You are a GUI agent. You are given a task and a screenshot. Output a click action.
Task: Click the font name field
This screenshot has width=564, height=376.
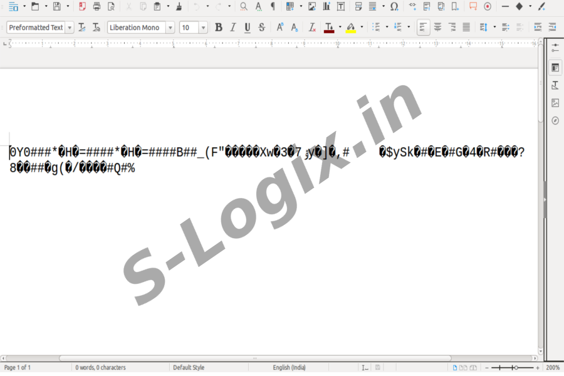pos(137,28)
